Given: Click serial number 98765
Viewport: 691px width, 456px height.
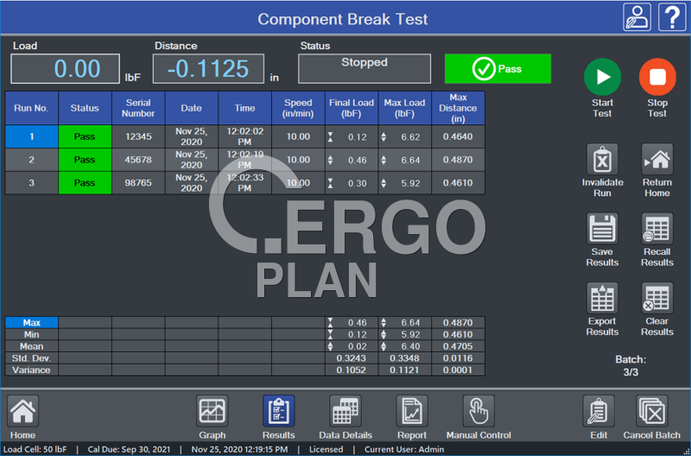Looking at the screenshot, I should pyautogui.click(x=138, y=183).
